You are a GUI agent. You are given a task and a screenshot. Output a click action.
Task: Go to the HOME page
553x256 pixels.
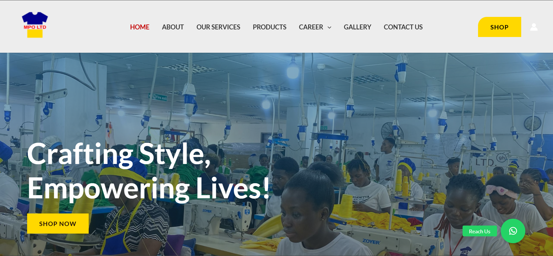(139, 27)
